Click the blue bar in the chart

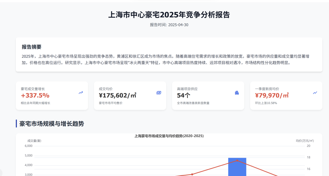237,167
